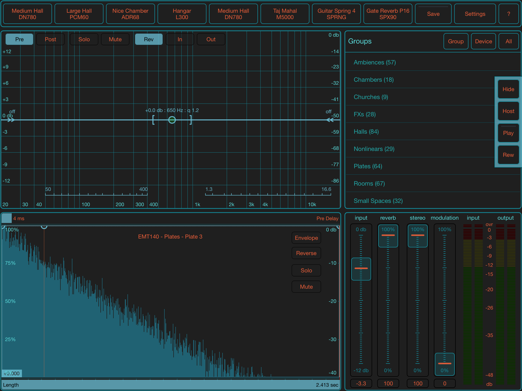Toggle the Post EQ button
The width and height of the screenshot is (522, 391).
[x=50, y=39]
